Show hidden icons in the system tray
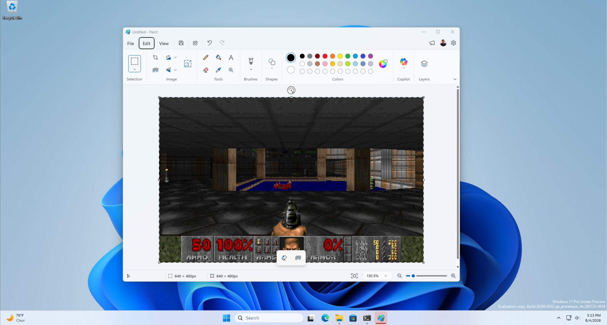 pyautogui.click(x=559, y=318)
